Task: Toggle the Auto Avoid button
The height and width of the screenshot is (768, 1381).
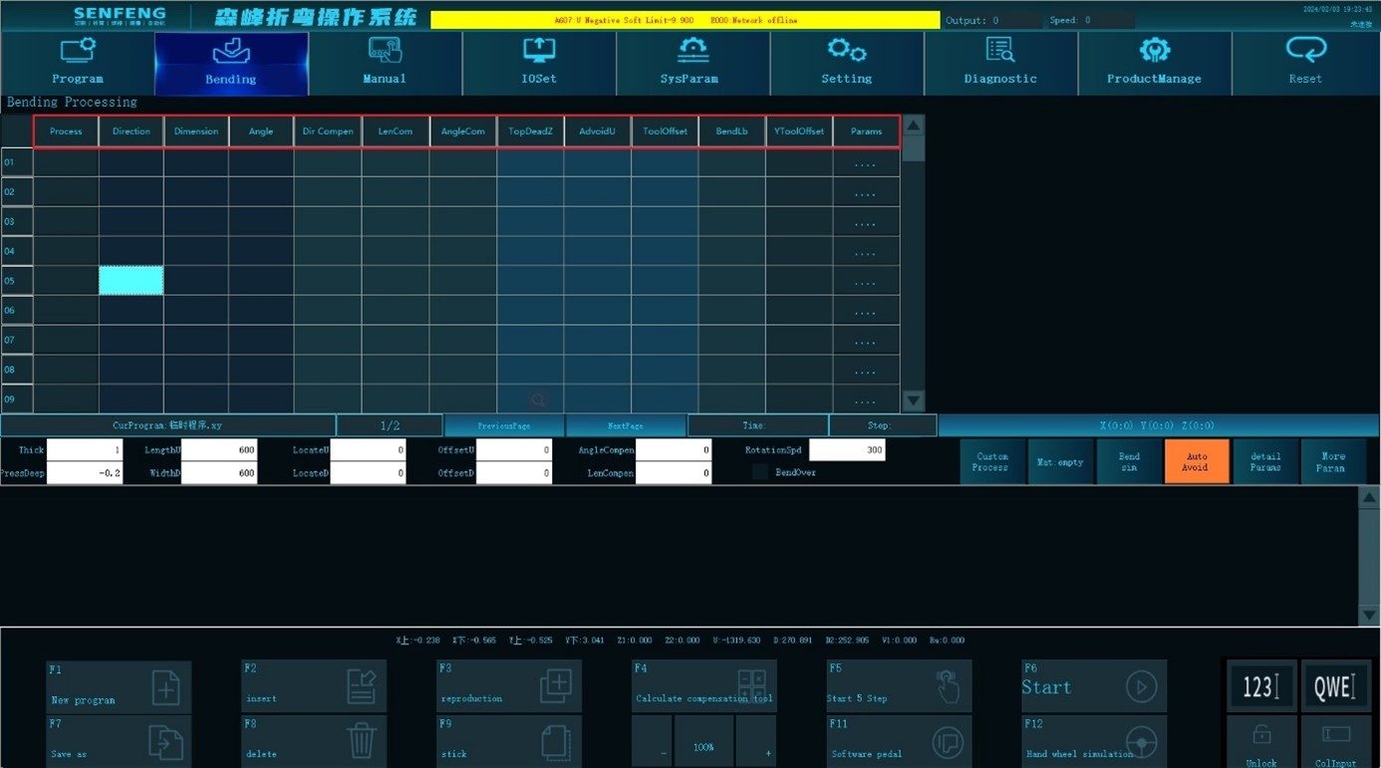Action: click(1197, 462)
